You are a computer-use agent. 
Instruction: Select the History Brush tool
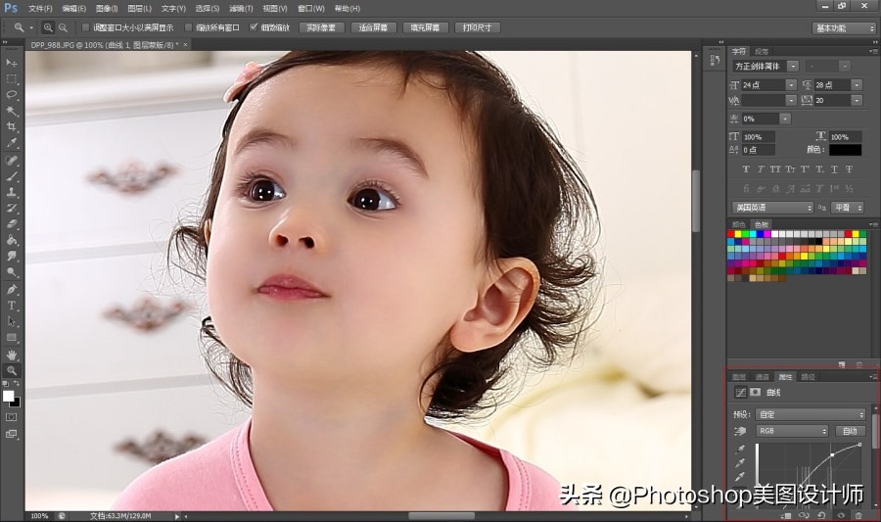tap(11, 208)
